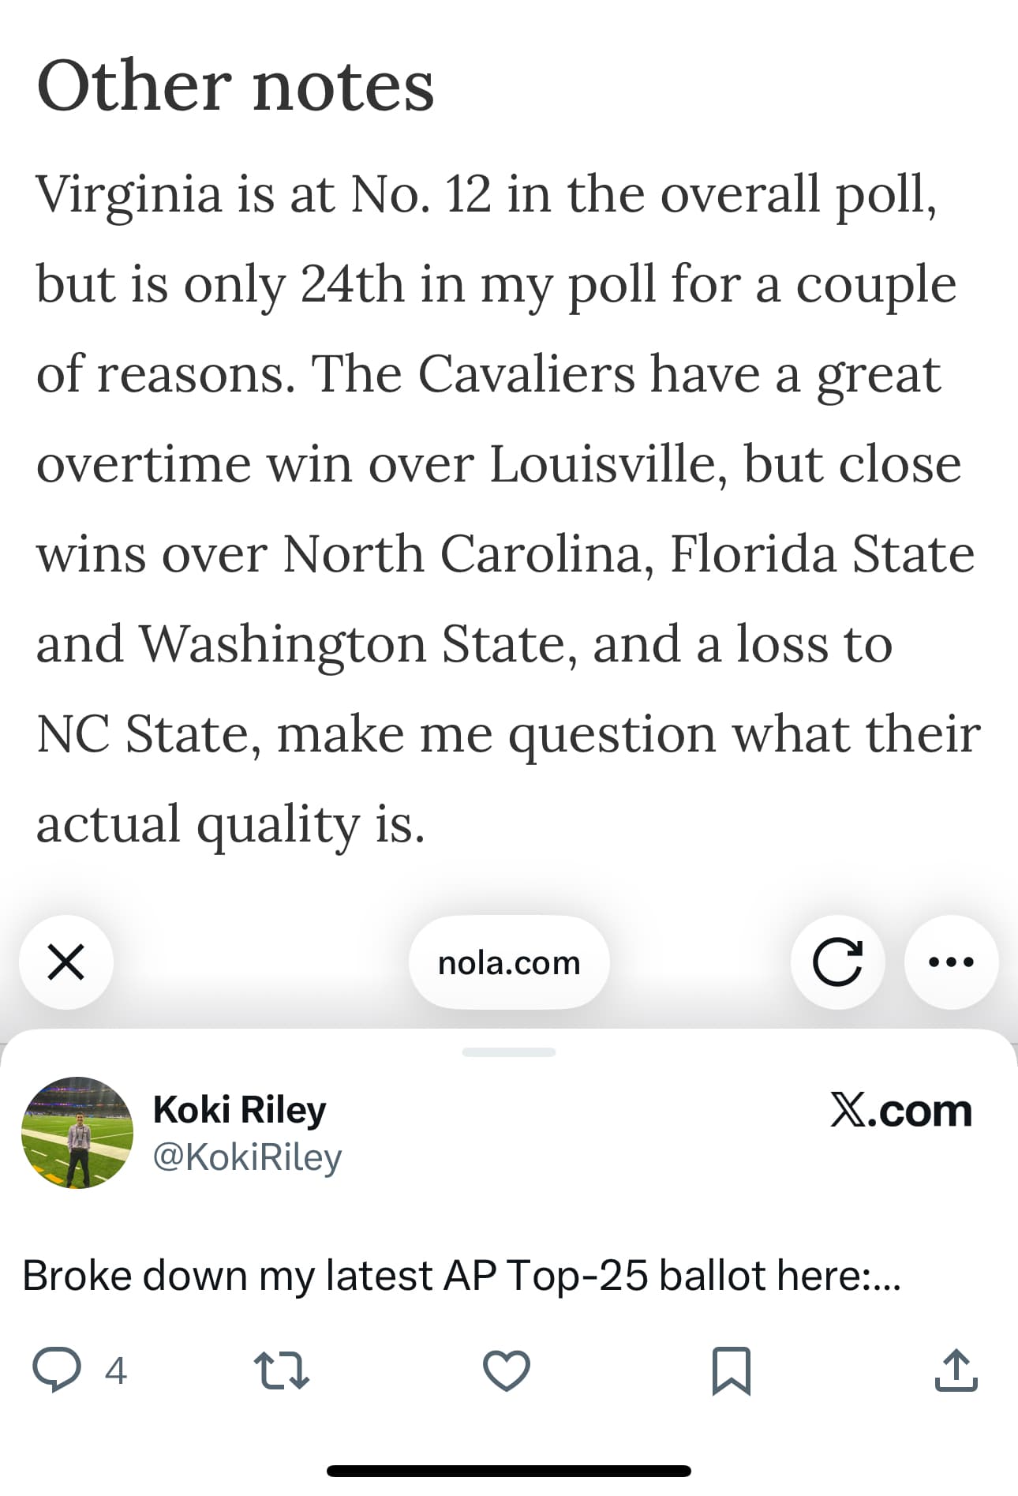Tap the 'Other notes' article heading

coord(235,85)
